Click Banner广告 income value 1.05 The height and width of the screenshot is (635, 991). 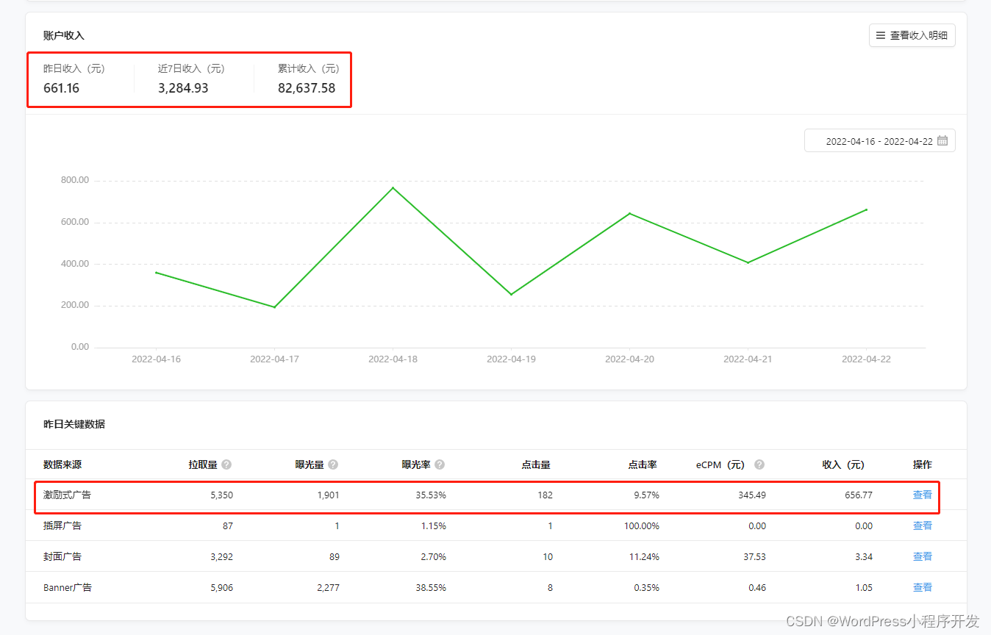click(x=864, y=588)
